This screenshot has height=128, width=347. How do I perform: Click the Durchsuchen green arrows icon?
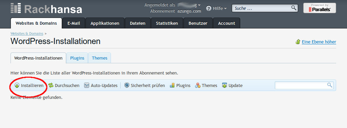click(x=51, y=85)
